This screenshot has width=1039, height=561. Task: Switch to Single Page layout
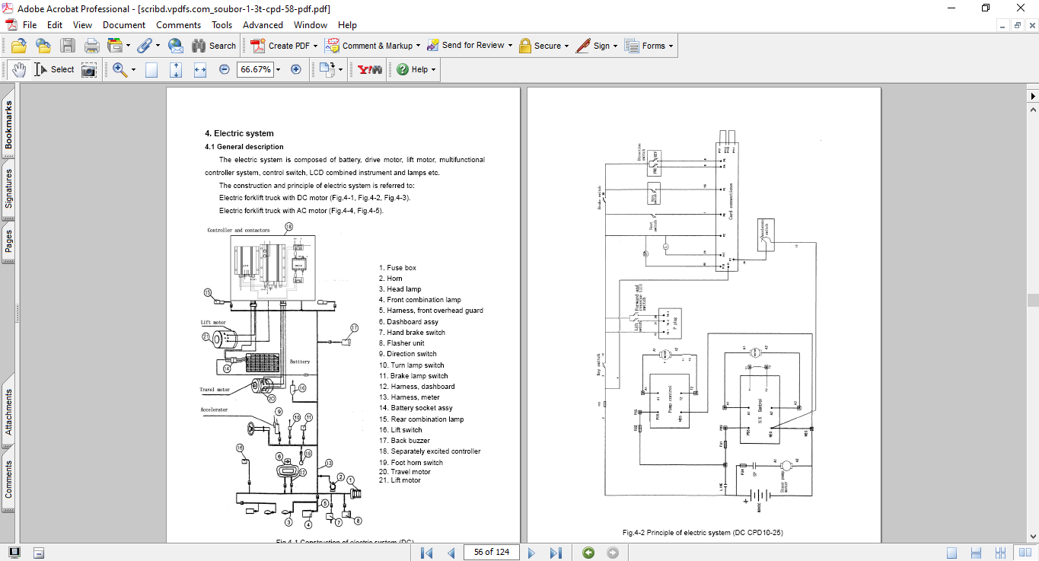[x=952, y=553]
